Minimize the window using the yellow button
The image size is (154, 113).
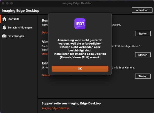(x=8, y=3)
